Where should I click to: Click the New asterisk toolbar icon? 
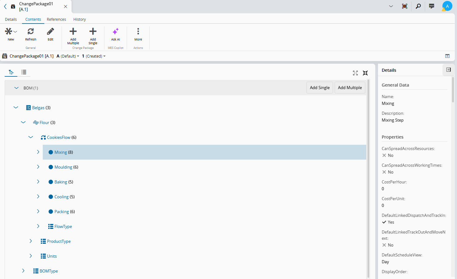click(9, 31)
